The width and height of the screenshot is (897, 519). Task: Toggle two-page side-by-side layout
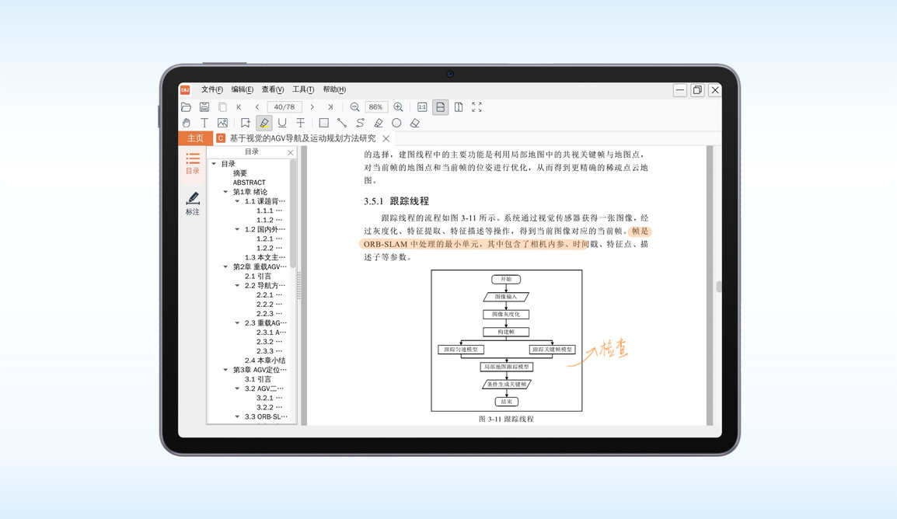point(458,107)
